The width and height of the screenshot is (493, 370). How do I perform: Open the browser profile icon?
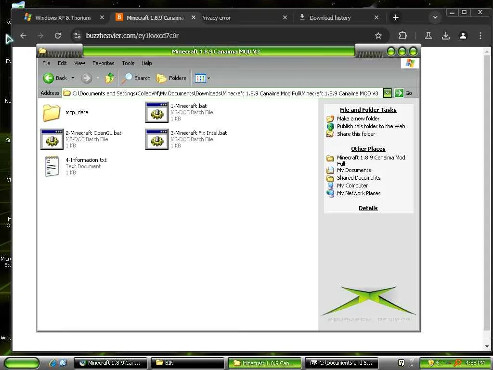coord(463,36)
